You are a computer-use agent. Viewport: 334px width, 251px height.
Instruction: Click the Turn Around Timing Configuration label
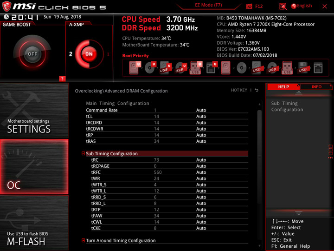(x=121, y=241)
